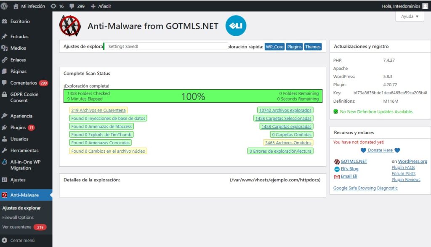The image size is (431, 247).
Task: Open the Anti-Malware menu label
Action: [24, 195]
